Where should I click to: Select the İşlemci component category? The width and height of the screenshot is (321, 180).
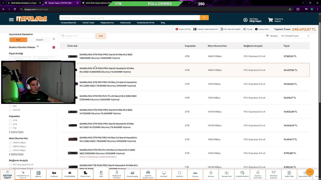(x=38, y=174)
